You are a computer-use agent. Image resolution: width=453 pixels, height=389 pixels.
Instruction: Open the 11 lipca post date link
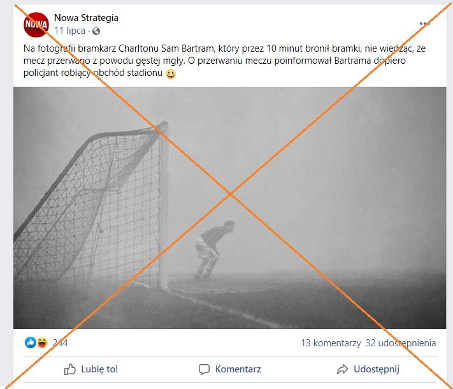click(69, 31)
